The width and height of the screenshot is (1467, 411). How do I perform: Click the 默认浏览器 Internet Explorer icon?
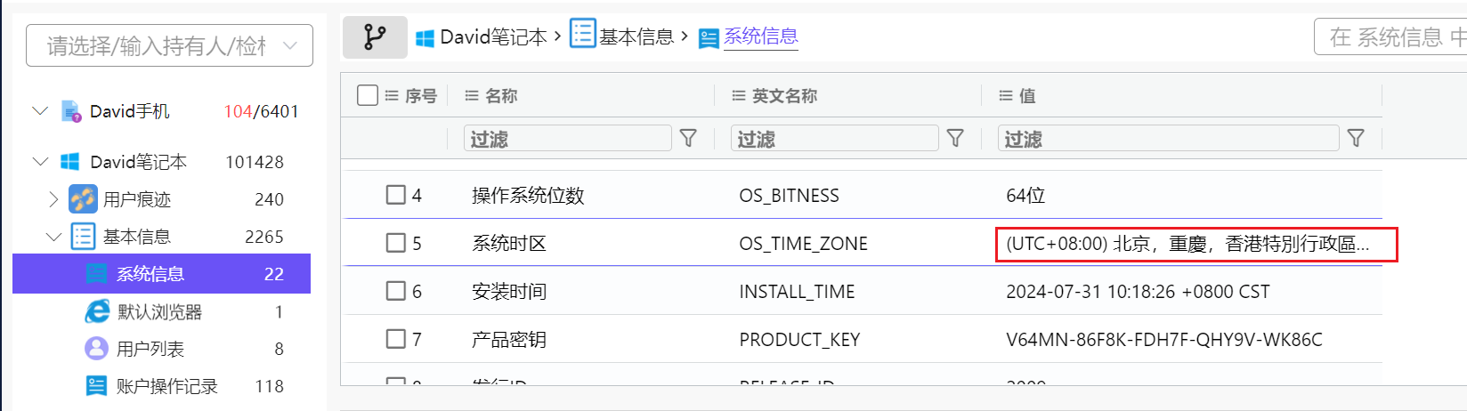(x=96, y=311)
